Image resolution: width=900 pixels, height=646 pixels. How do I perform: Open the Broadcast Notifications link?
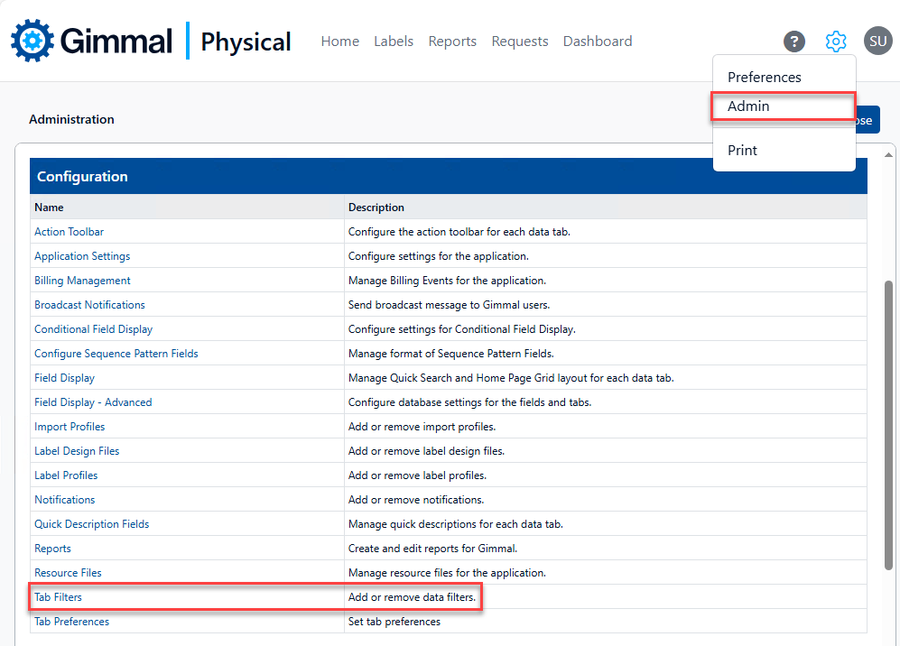click(x=89, y=305)
